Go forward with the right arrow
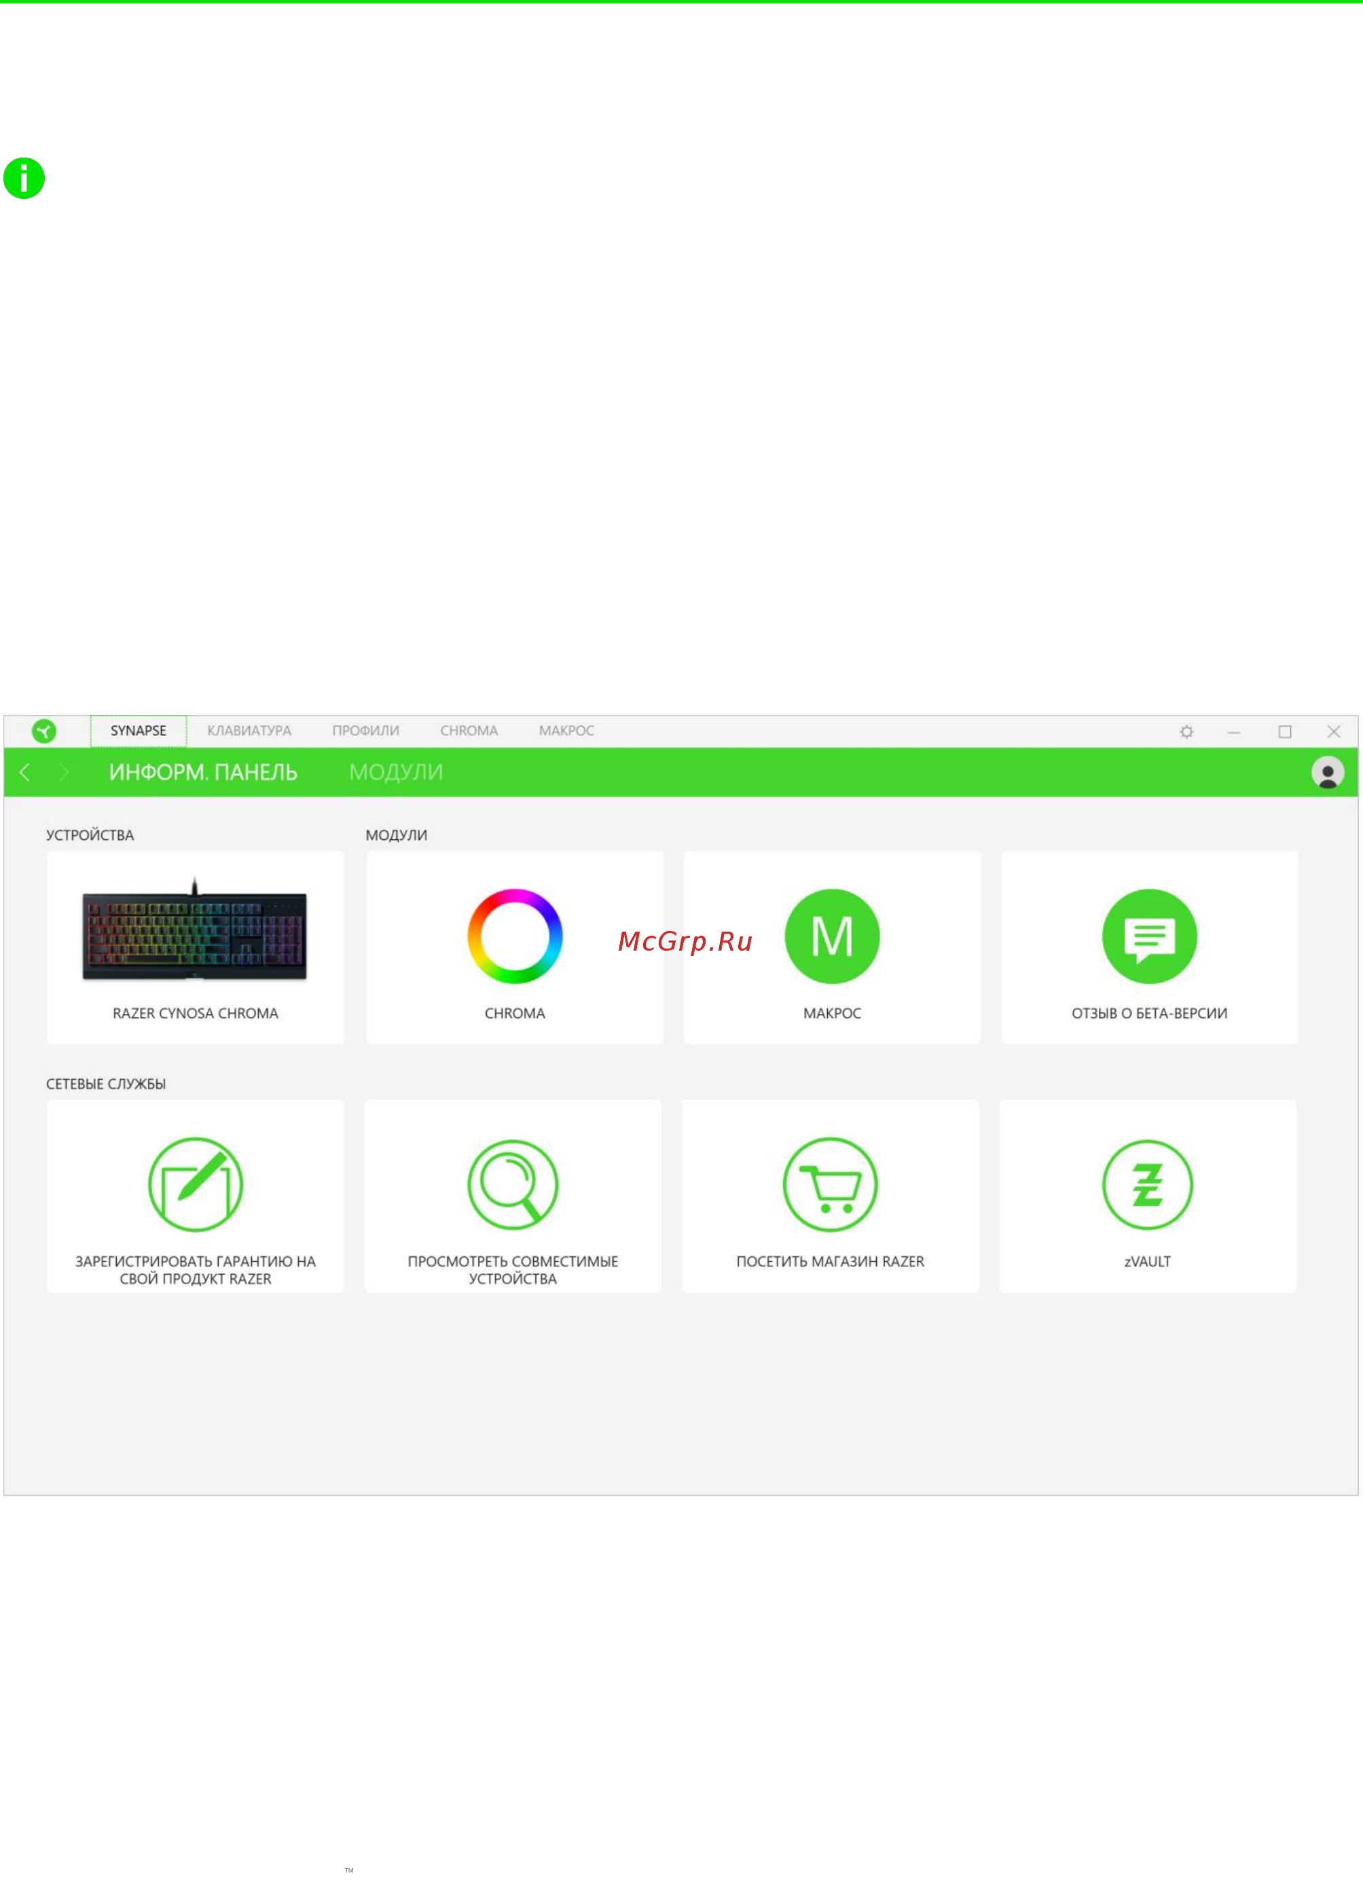This screenshot has width=1363, height=1881. (x=64, y=772)
